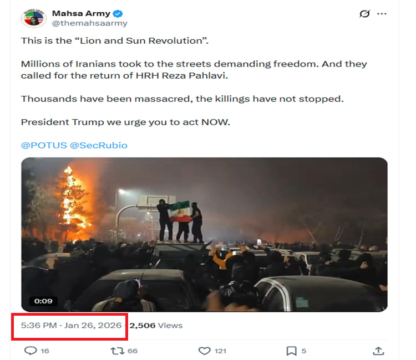The image size is (416, 360).
Task: Bookmark the post with the bookmark icon
Action: click(291, 351)
